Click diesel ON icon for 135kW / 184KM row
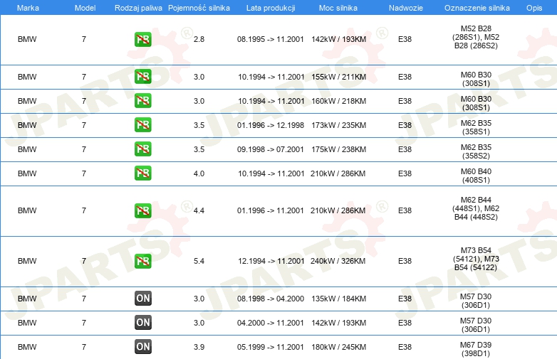The height and width of the screenshot is (359, 557). click(143, 299)
